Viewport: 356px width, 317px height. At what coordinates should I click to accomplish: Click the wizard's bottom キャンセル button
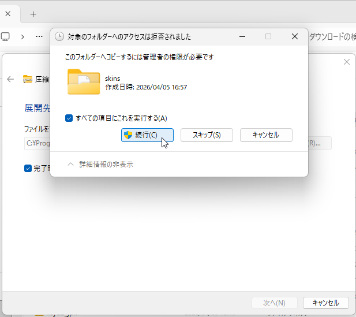point(326,303)
